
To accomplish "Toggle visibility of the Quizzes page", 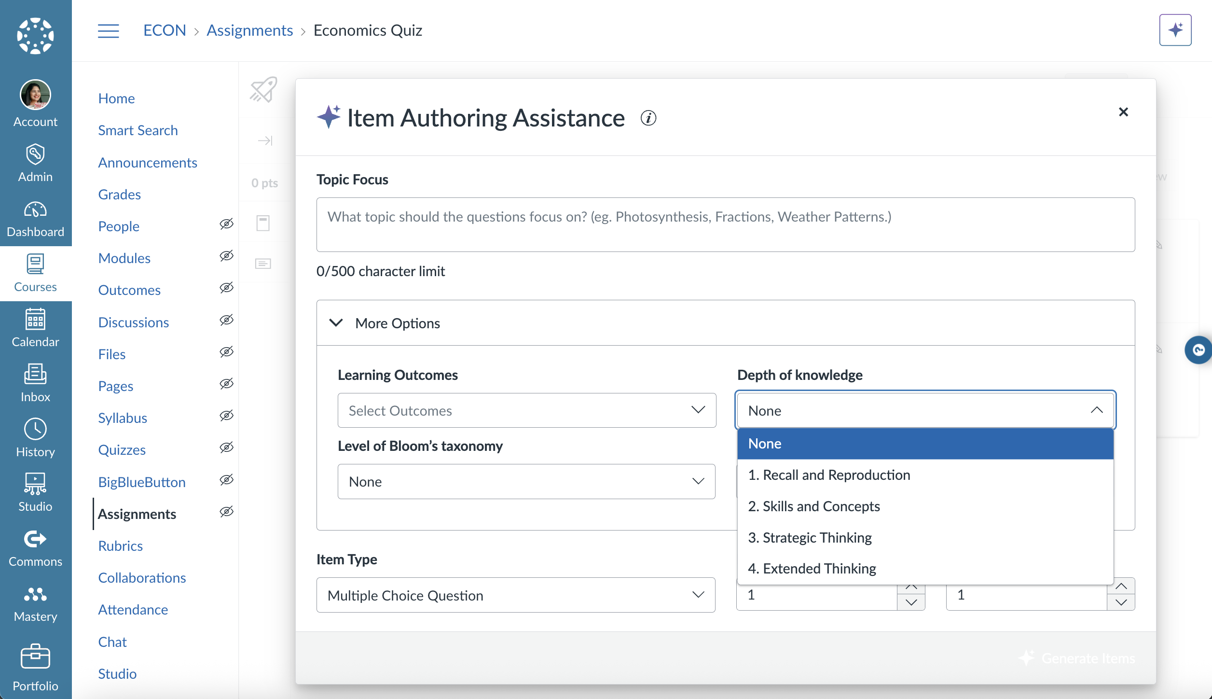I will coord(226,447).
